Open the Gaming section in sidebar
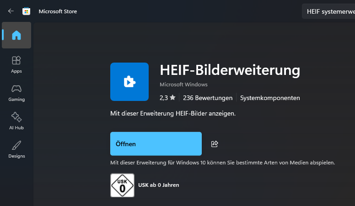Viewport: 355px width, 206px height. (16, 93)
